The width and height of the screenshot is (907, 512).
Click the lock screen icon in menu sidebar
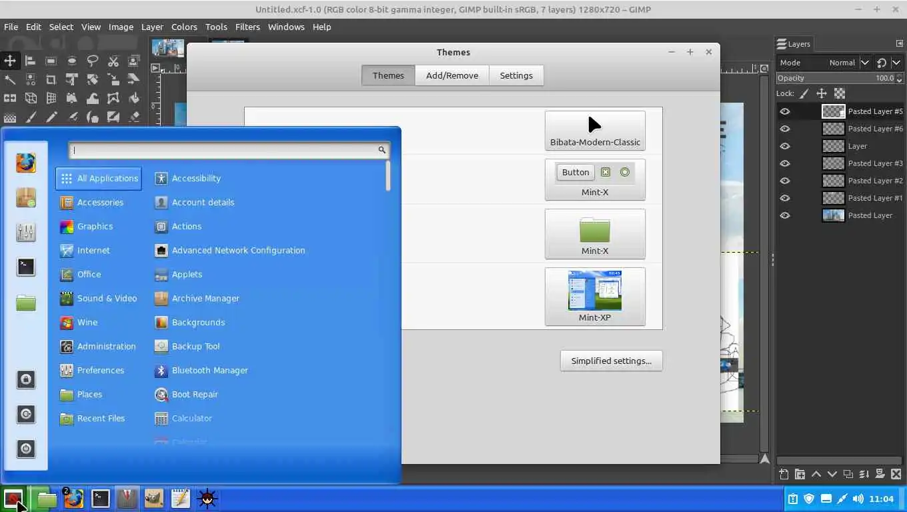26,379
